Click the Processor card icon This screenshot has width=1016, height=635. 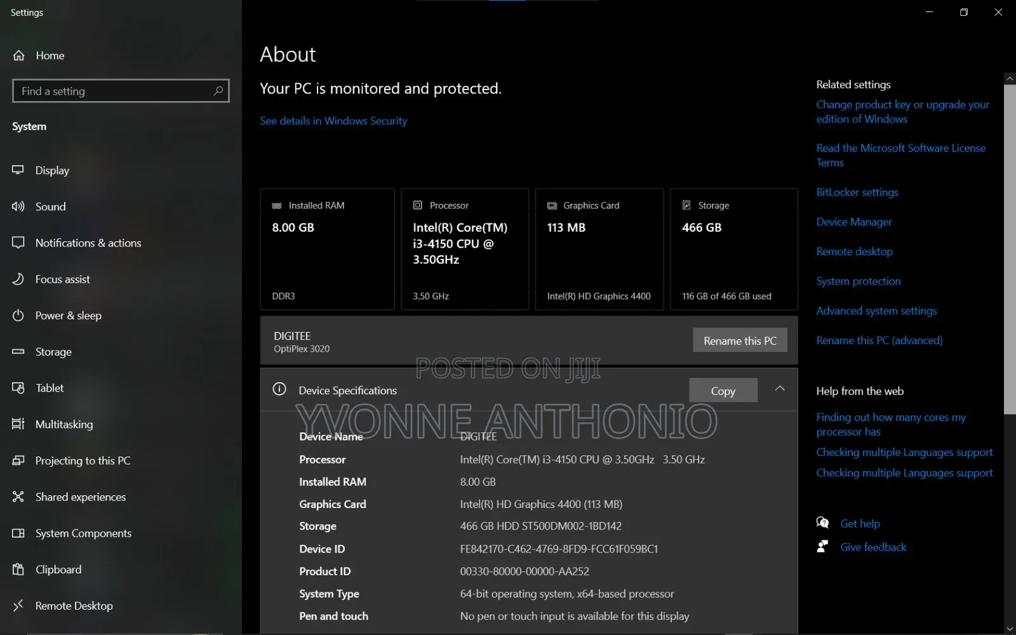coord(418,205)
